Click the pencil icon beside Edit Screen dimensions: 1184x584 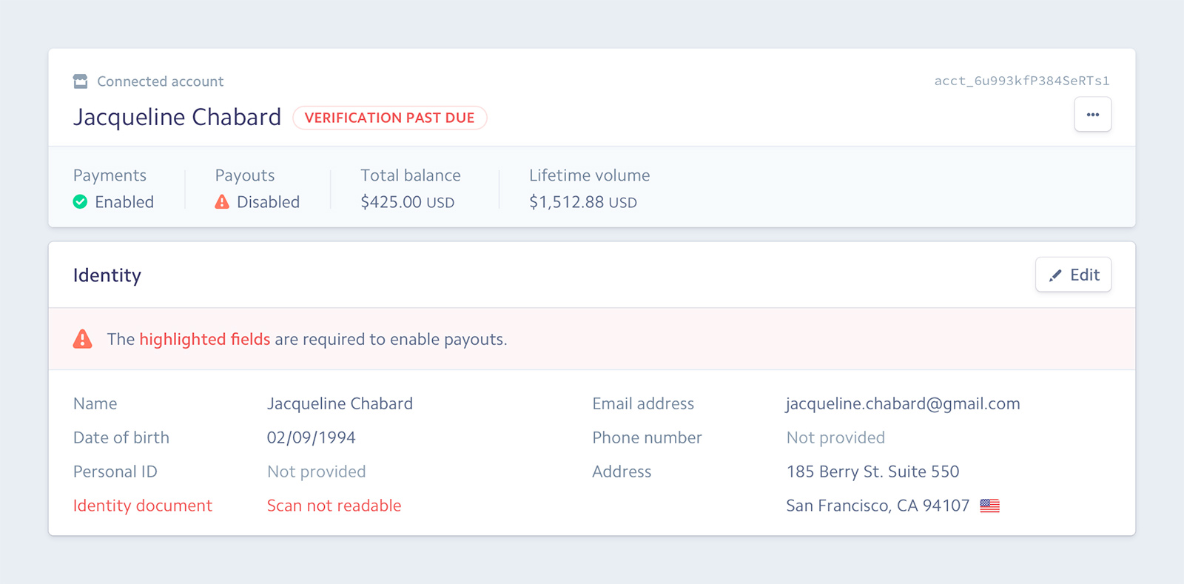[1055, 275]
